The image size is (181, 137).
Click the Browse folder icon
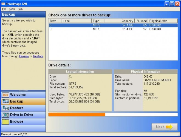coord(5,122)
